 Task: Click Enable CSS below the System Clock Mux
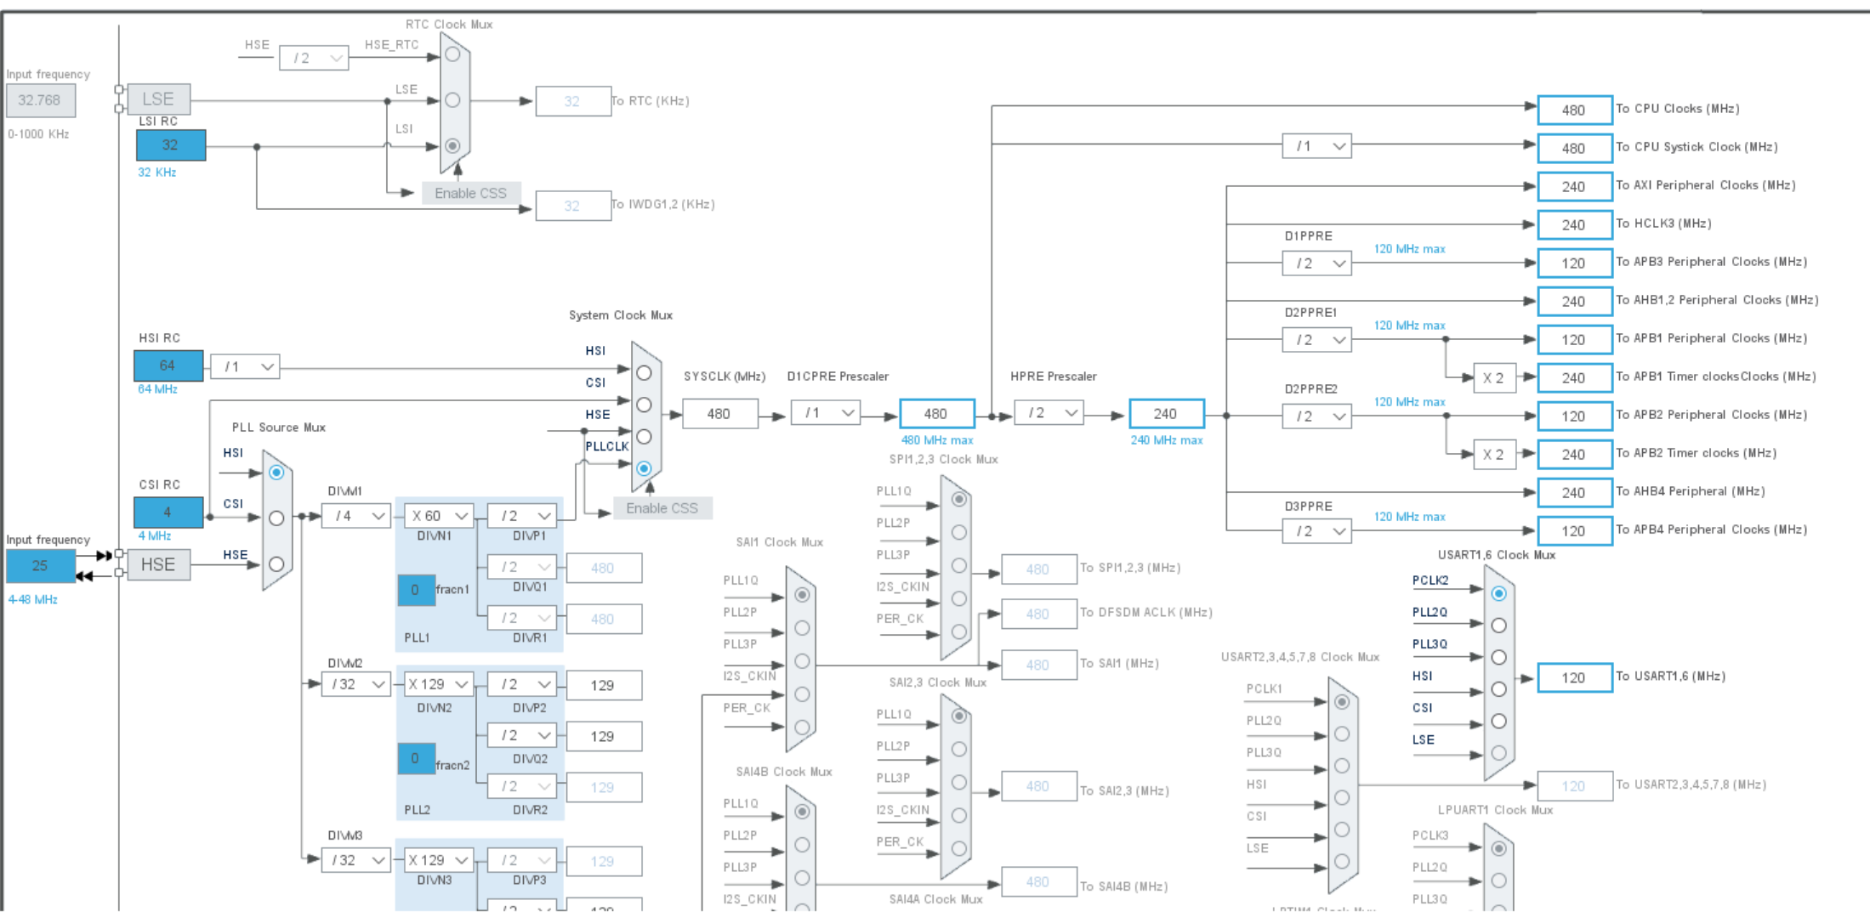click(662, 507)
